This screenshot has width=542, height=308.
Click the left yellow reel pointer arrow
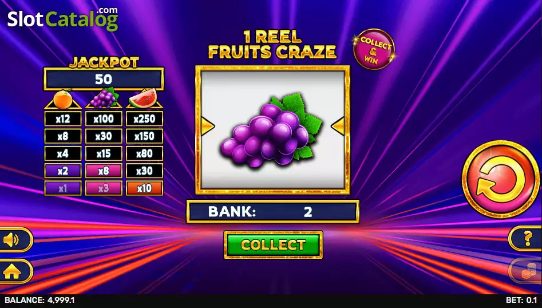pos(207,126)
